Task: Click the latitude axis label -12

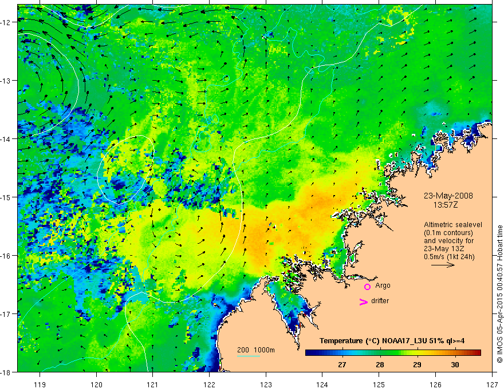Action: 6,22
